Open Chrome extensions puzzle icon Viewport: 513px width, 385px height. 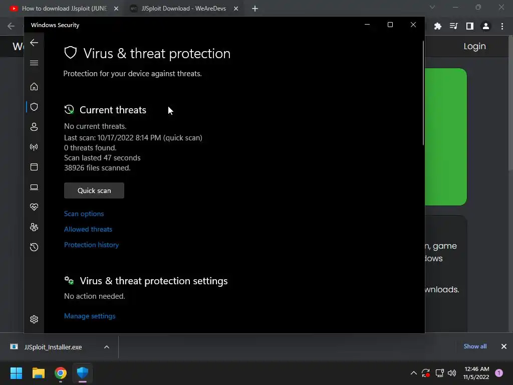coord(438,26)
